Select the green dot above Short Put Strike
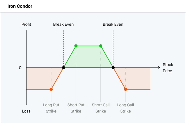This screenshot has height=124, width=186. [76, 46]
